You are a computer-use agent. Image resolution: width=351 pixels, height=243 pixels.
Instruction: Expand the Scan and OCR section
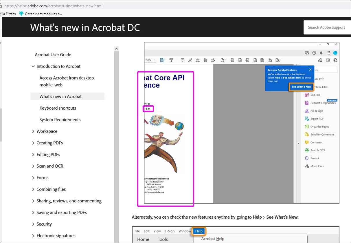click(33, 166)
